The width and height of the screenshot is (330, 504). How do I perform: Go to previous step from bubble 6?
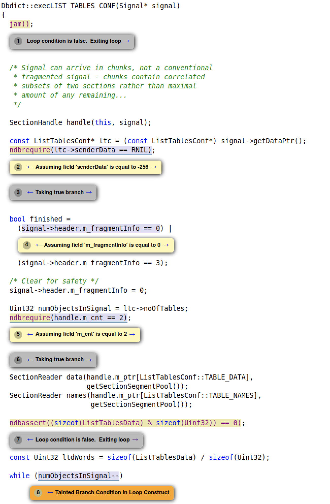click(30, 359)
